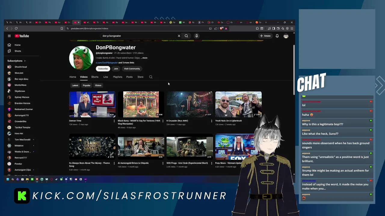Select the Latest sort chip
Image resolution: width=385 pixels, height=216 pixels.
[x=75, y=85]
